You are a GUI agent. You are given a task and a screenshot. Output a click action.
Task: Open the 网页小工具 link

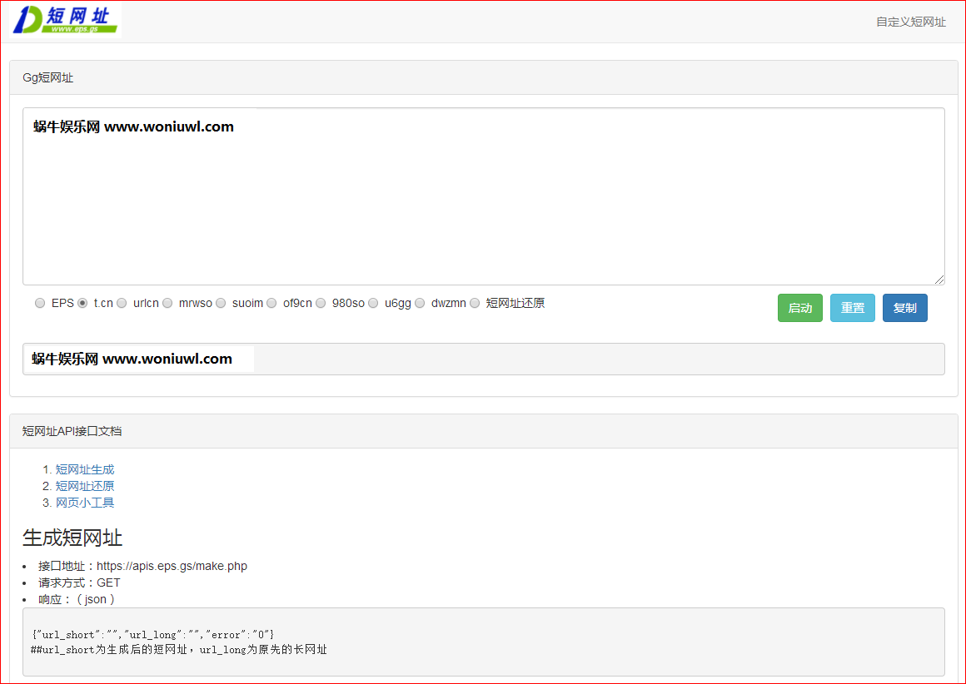[x=85, y=503]
